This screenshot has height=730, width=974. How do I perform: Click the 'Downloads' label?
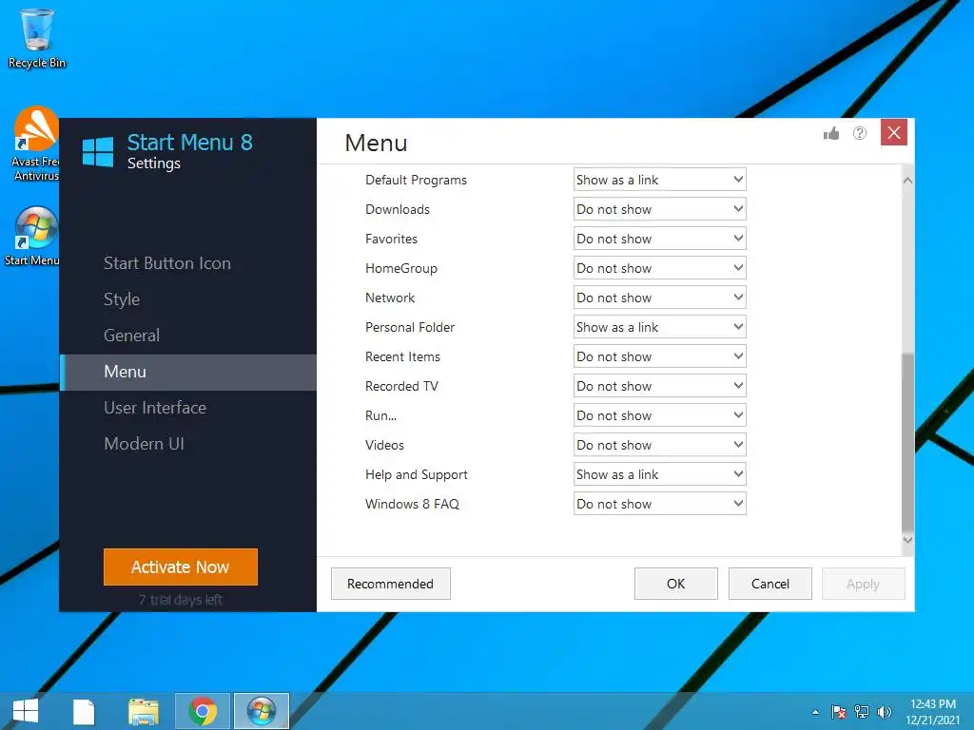[x=398, y=209]
